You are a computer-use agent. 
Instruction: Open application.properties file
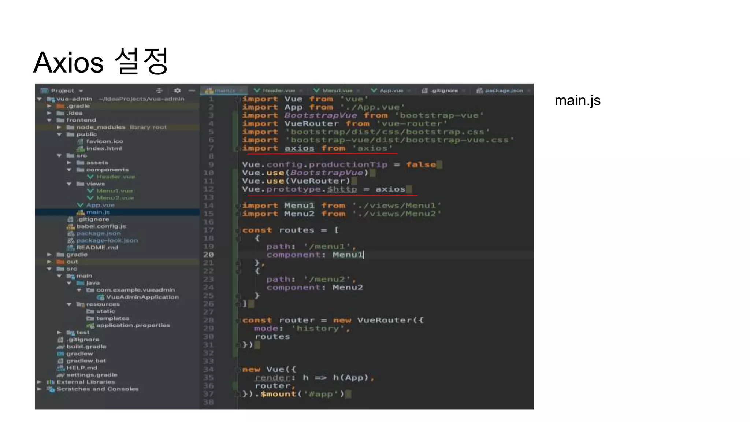pos(133,325)
